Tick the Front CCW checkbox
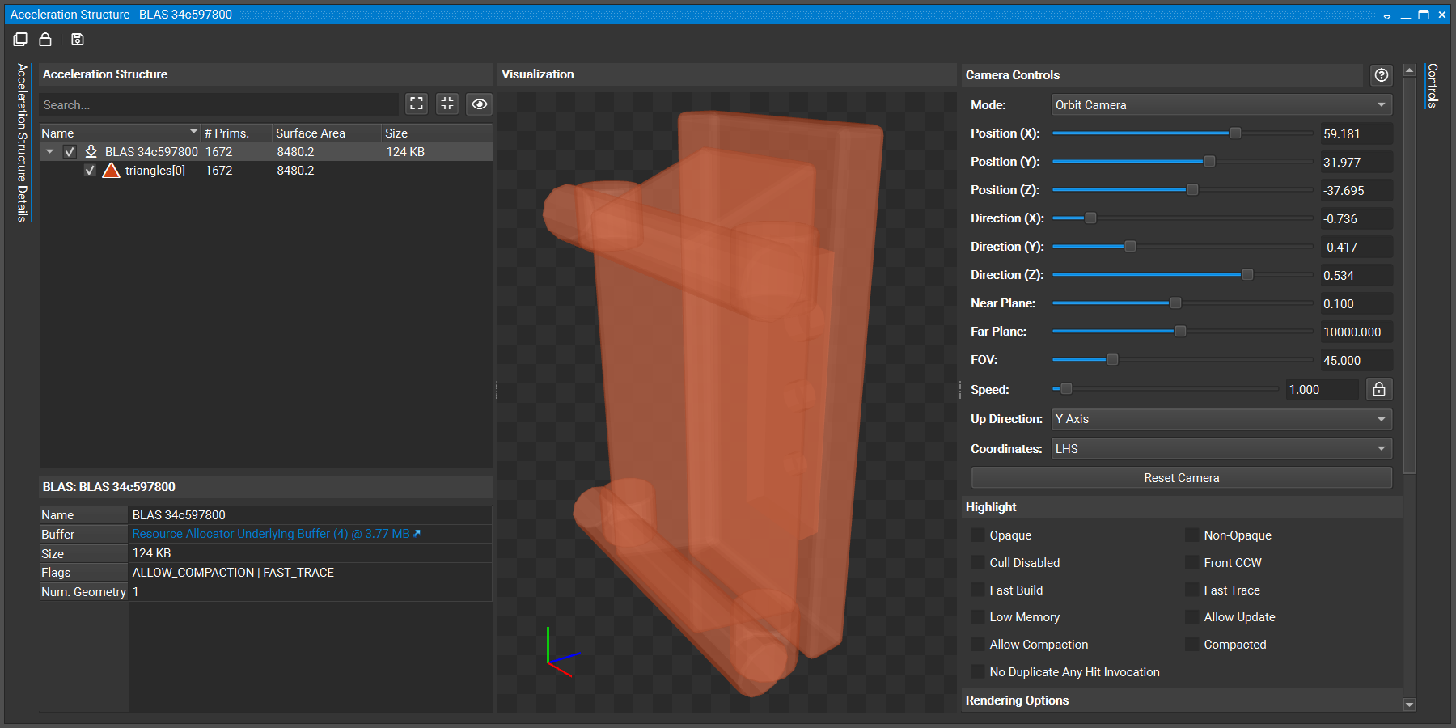 (1192, 562)
